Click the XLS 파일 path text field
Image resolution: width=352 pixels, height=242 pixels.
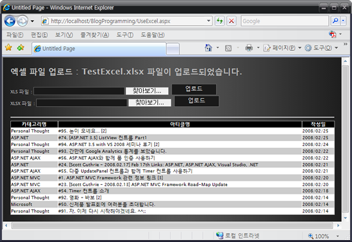point(79,91)
